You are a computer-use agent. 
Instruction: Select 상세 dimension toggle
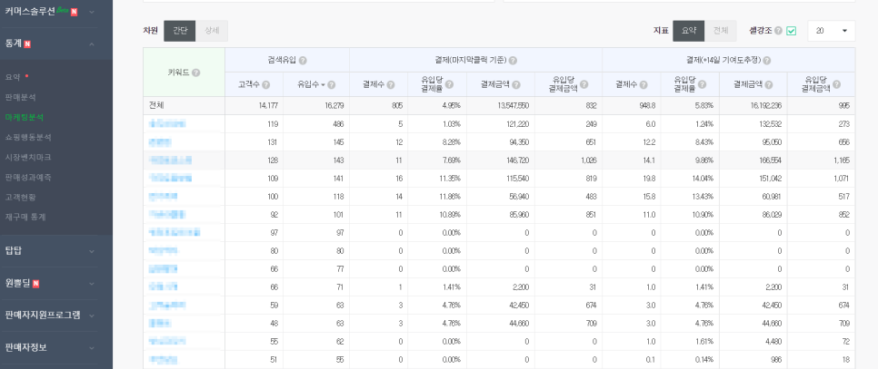[x=212, y=31]
